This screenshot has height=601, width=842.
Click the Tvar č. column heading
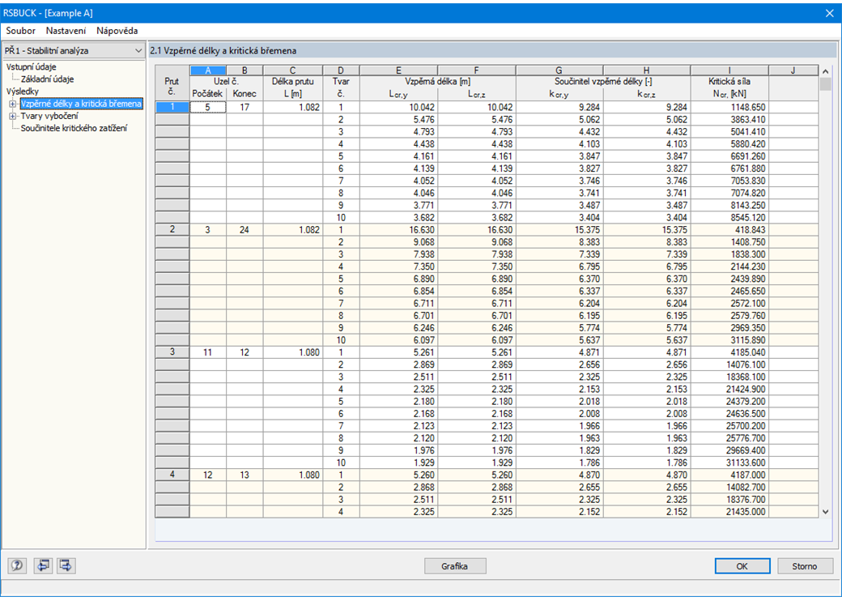tap(341, 87)
